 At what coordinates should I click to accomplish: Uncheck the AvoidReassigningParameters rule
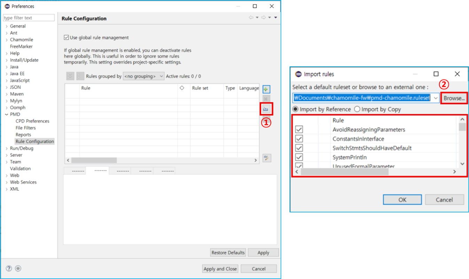point(299,130)
